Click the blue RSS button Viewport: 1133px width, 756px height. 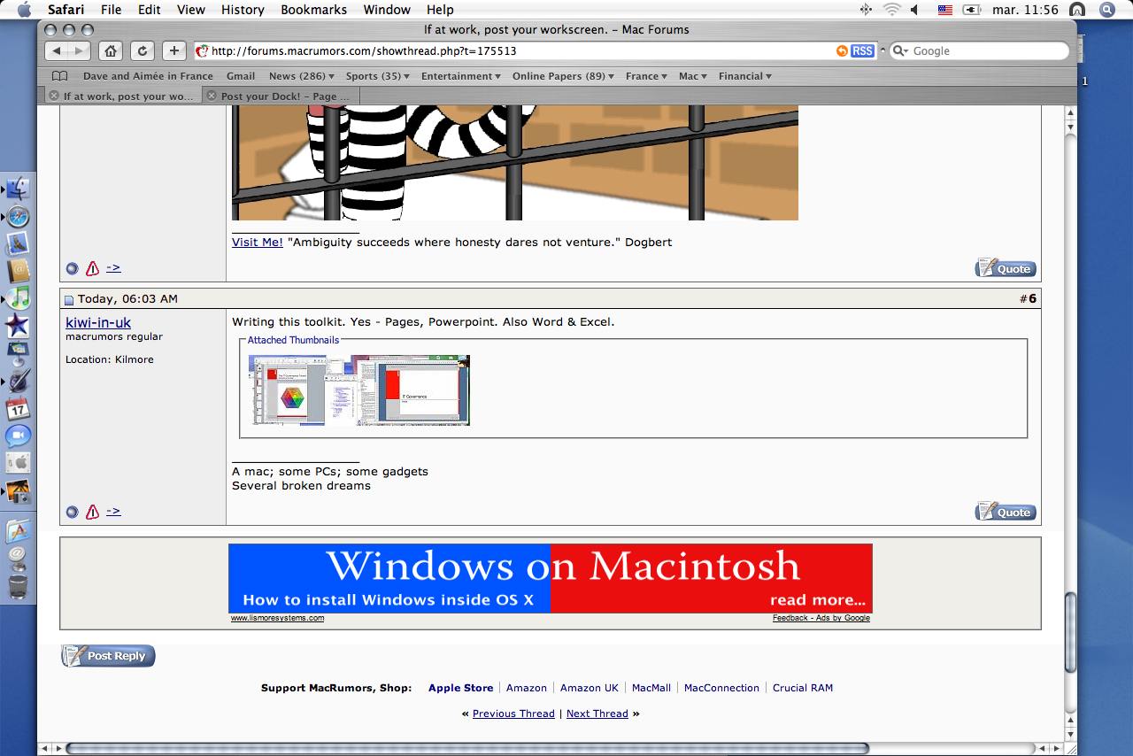point(862,51)
